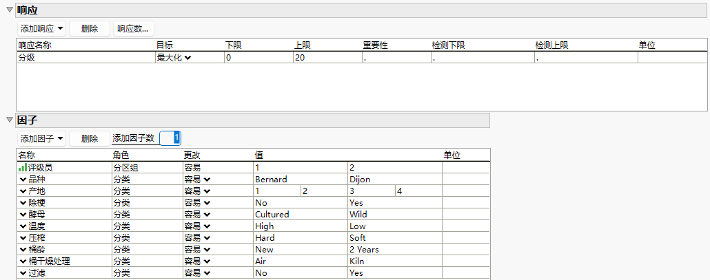
Task: Select the 分级 response name cell
Action: (85, 57)
